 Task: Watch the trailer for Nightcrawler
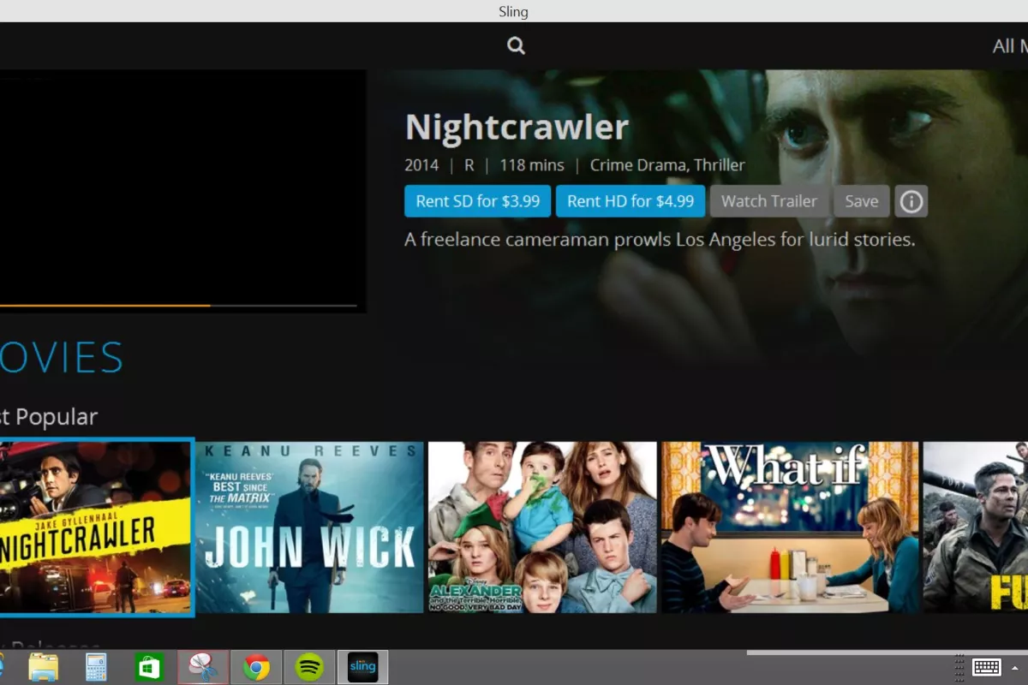[x=768, y=201]
